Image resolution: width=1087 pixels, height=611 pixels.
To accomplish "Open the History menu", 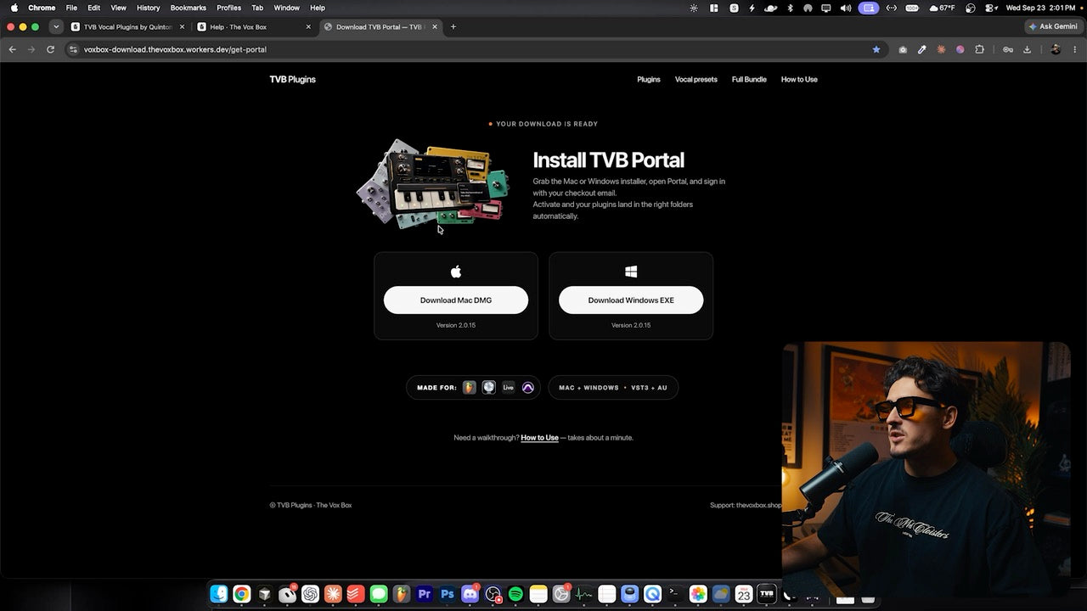I will tap(149, 8).
